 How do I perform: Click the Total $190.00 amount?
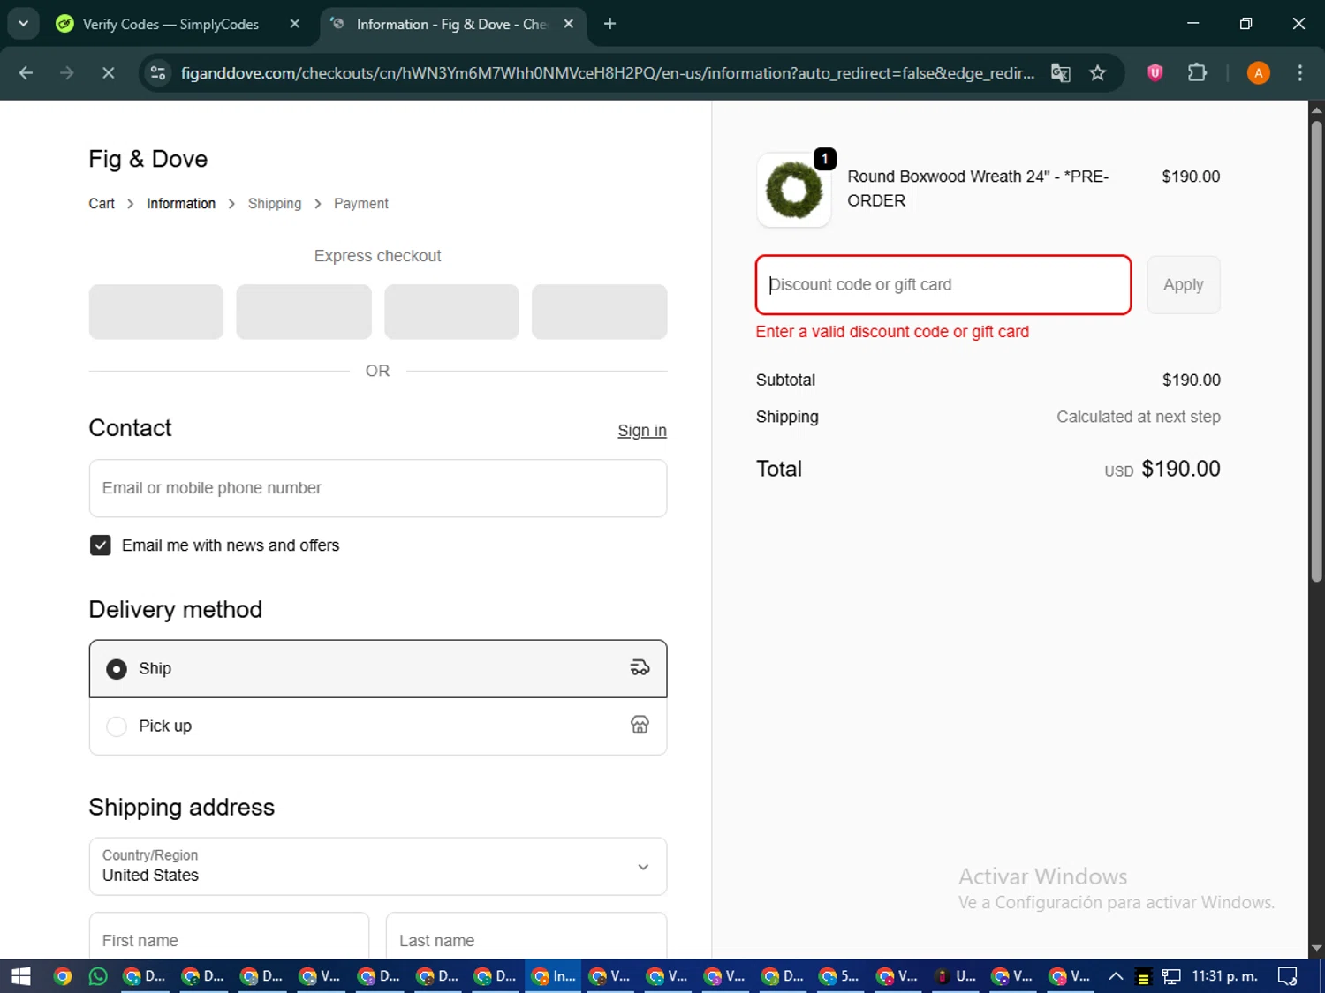pos(1181,469)
